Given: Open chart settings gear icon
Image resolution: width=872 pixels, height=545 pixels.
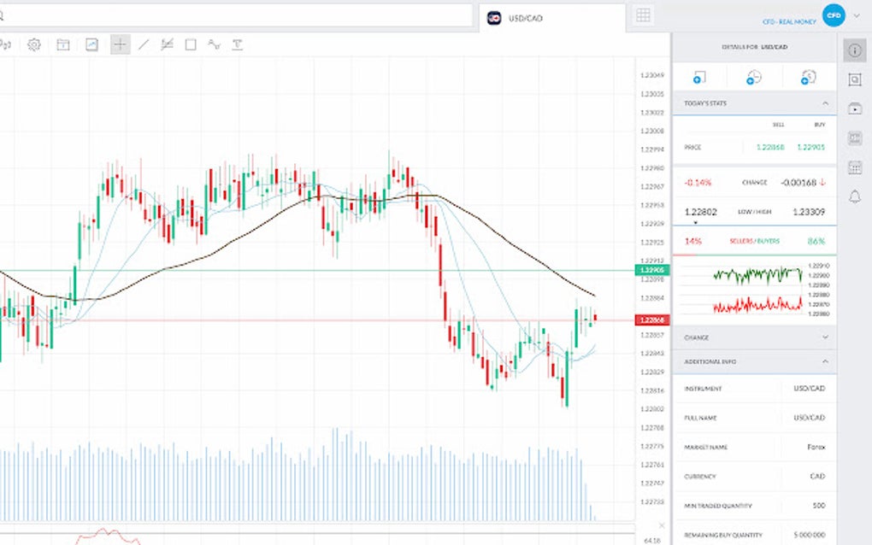Looking at the screenshot, I should click(34, 44).
